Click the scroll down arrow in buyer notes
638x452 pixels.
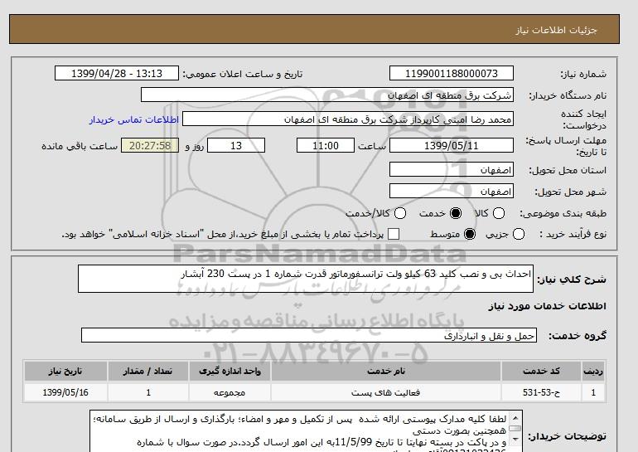515,439
